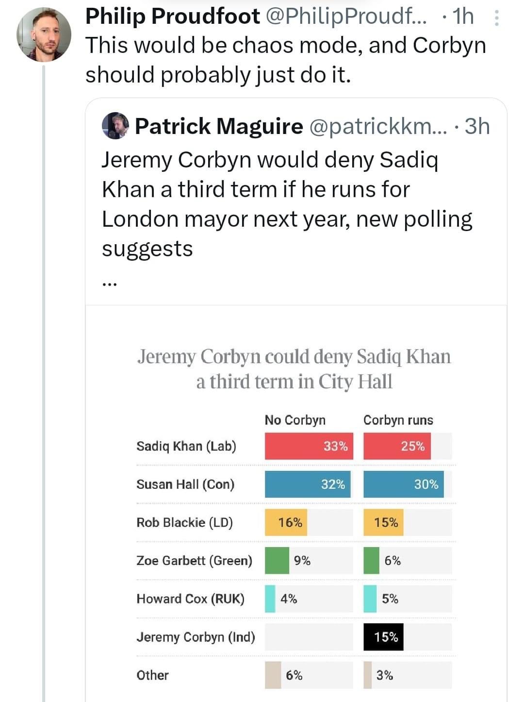The width and height of the screenshot is (524, 702).
Task: Tap Patrick Maguire's small avatar
Action: (115, 126)
